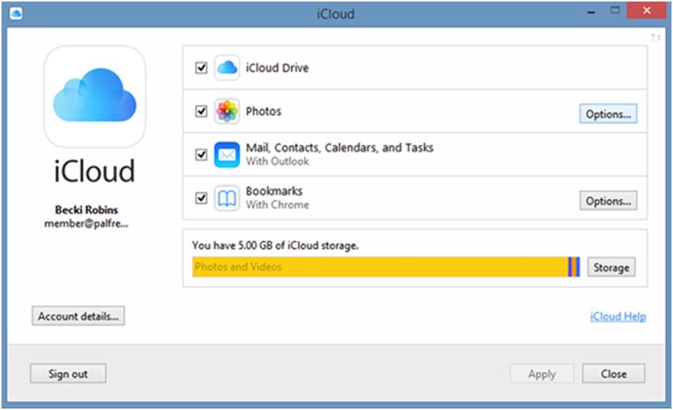Close the window with red X
This screenshot has height=410, width=673.
[x=646, y=10]
